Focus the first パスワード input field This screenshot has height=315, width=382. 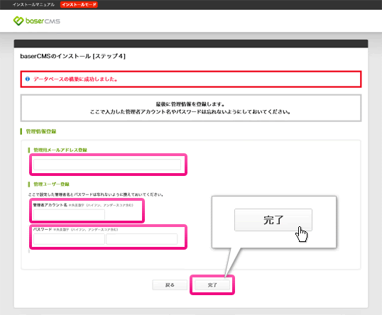pos(69,239)
